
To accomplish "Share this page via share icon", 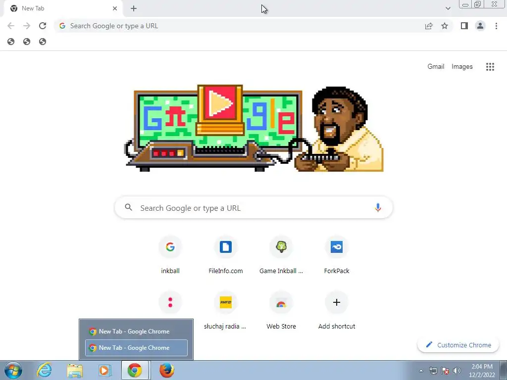I will pyautogui.click(x=429, y=26).
